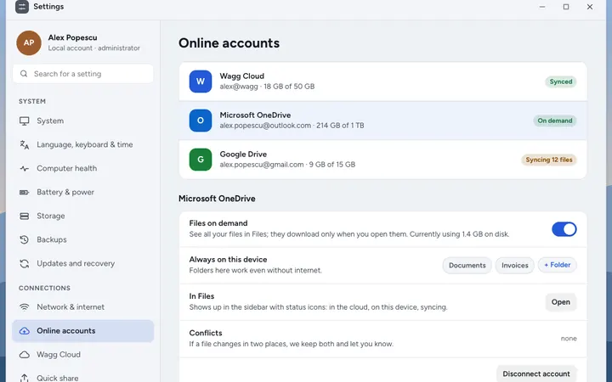Click the blue O OneDrive account icon
612x382 pixels.
(201, 121)
